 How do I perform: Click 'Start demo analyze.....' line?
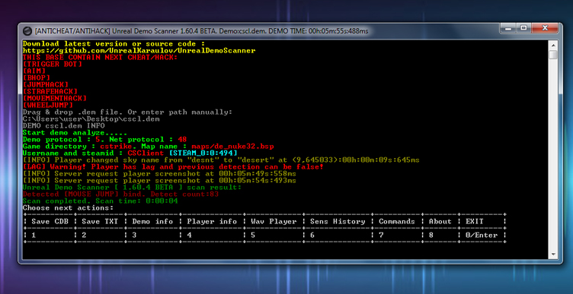75,133
